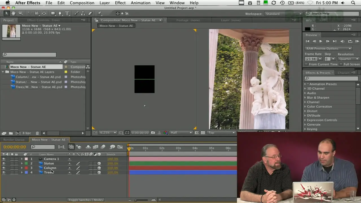Select the Zoom magnifier tool
Screen dimensions: 361x203
(x=21, y=13)
